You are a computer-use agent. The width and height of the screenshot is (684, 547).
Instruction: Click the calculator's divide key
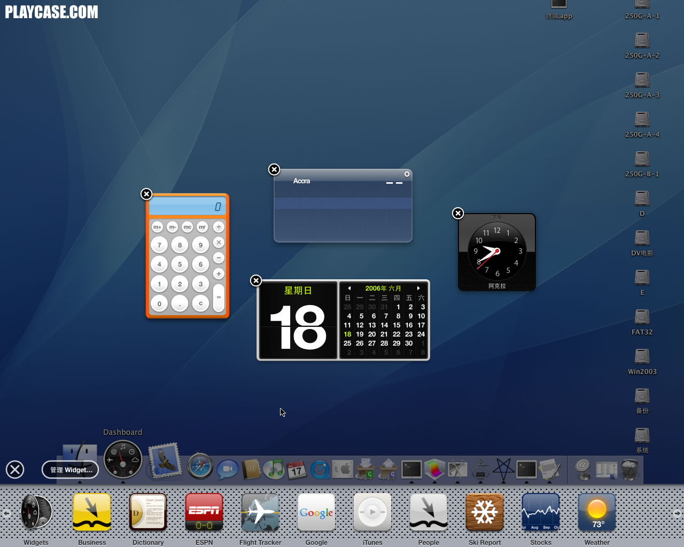(219, 227)
